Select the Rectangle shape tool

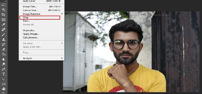click(4, 84)
